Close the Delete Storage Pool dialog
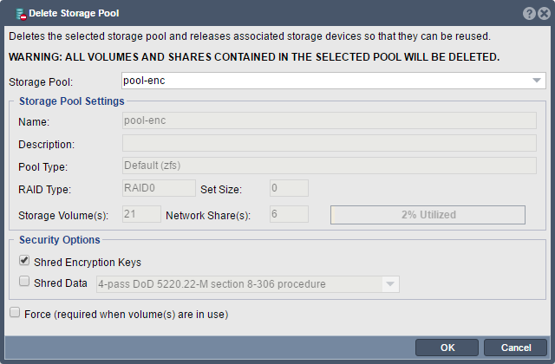Viewport: 555px width, 364px height. (544, 14)
